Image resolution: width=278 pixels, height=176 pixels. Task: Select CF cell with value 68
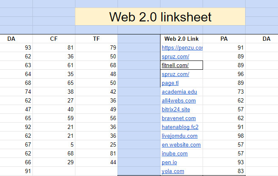pyautogui.click(x=54, y=154)
